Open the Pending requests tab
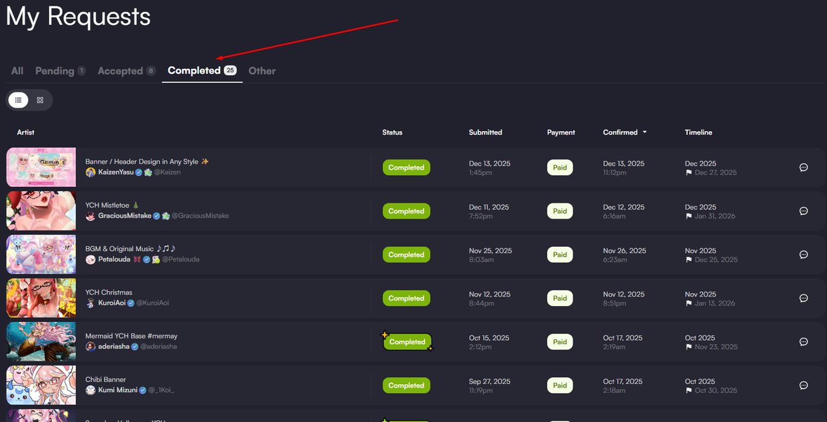 [61, 70]
